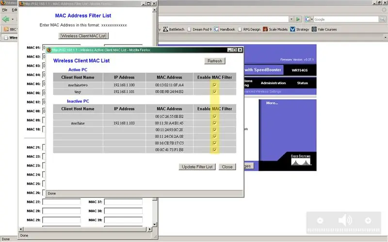The height and width of the screenshot is (242, 388).
Task: Click the speaker icon in volume overlay
Action: click(345, 220)
